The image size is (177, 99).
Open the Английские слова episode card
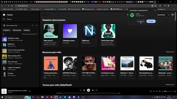pyautogui.click(x=108, y=67)
